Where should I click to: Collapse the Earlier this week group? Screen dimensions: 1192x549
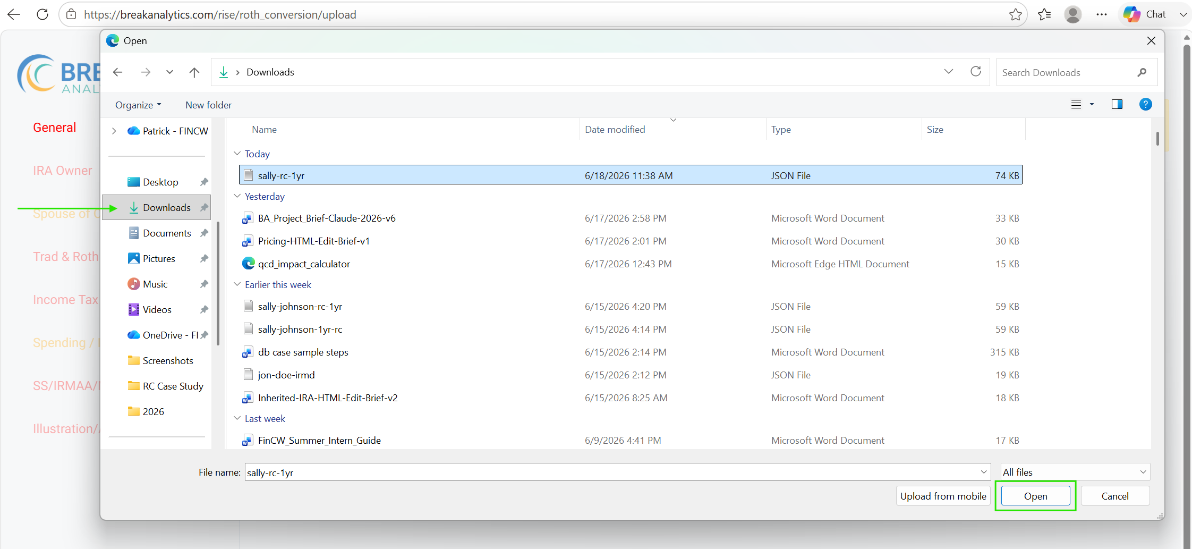coord(237,284)
